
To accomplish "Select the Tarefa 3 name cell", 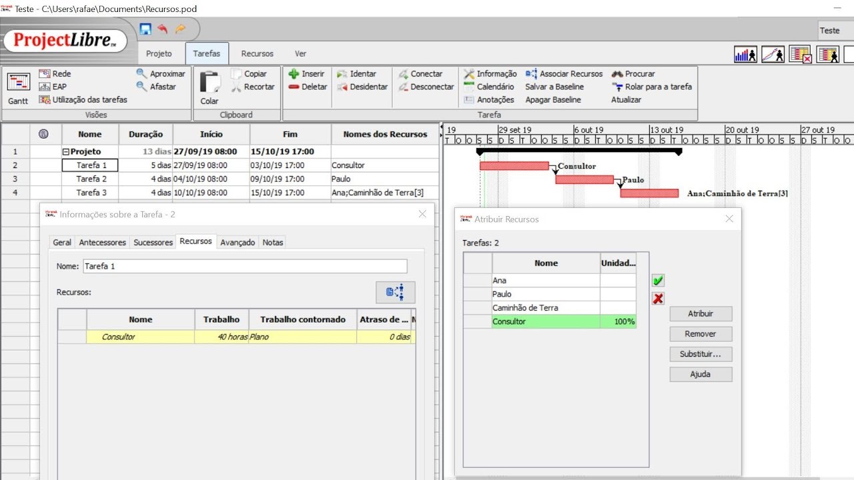I will [x=91, y=193].
